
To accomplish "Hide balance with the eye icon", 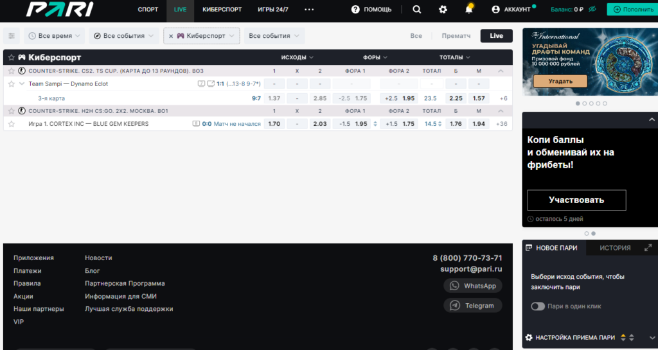I will pos(592,9).
